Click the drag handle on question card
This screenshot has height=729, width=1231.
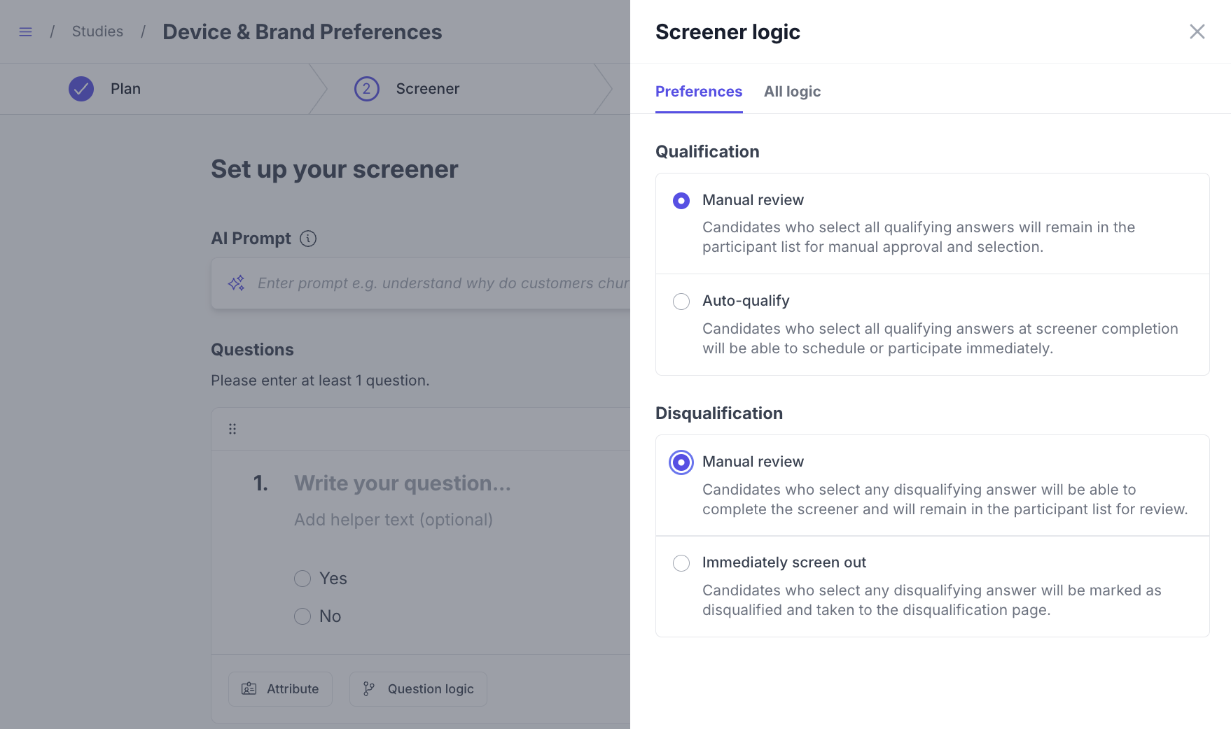[x=232, y=429]
